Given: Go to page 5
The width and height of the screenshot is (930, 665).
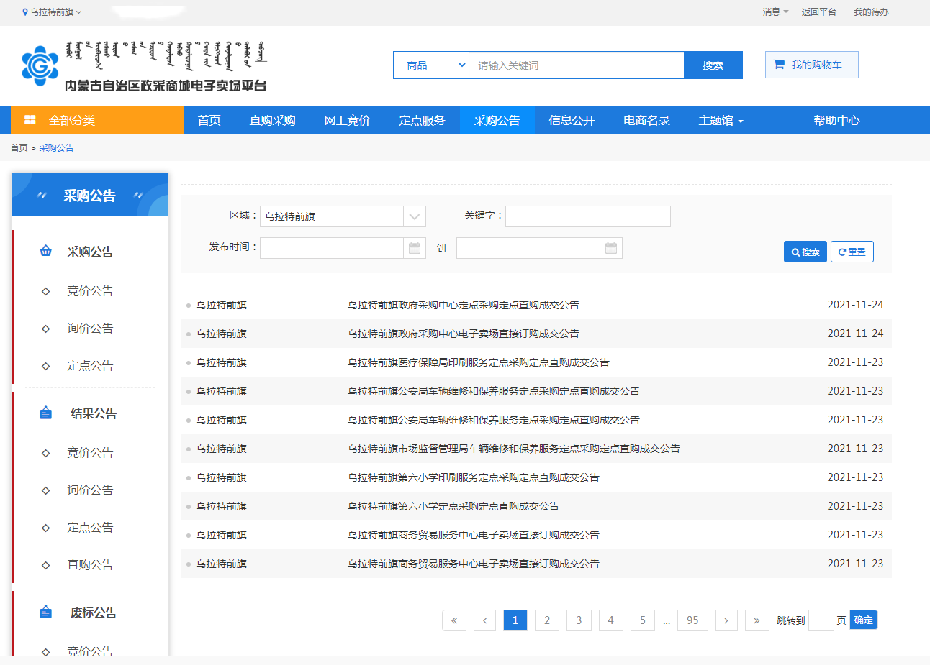Looking at the screenshot, I should click(643, 620).
